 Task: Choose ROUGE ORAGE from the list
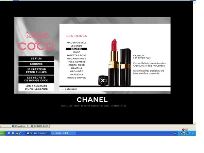[x=76, y=78]
